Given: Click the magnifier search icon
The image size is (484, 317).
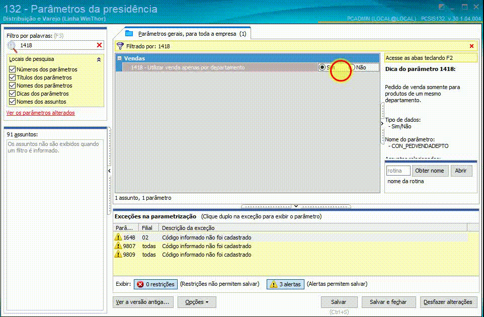Looking at the screenshot, I should pos(12,46).
